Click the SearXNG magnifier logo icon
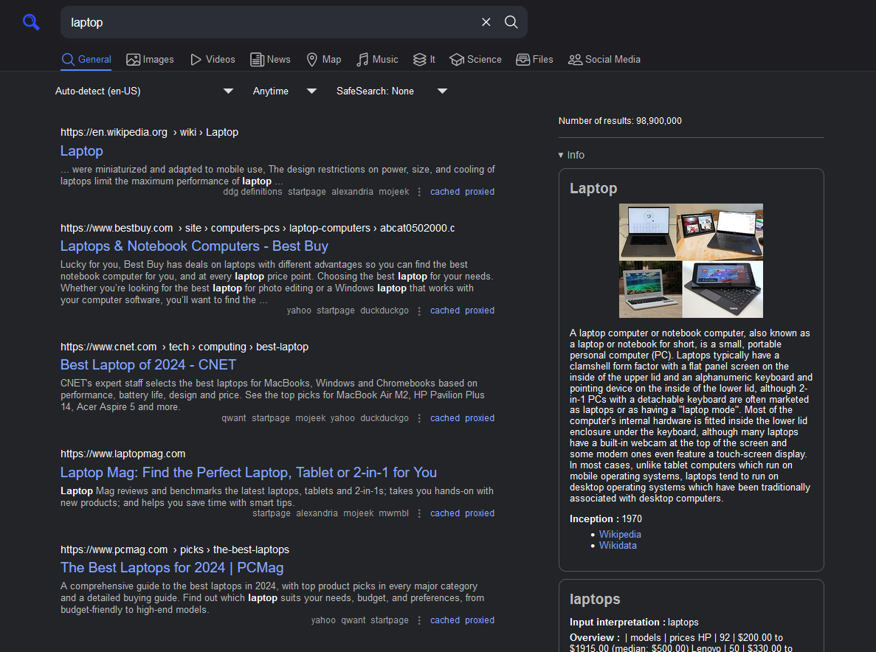Screen dimensions: 876x652 (31, 22)
